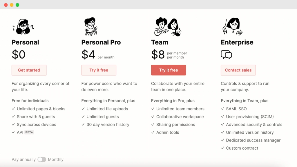Click checkmark beside Unlimited pages & blocks
Screen dimensions: 297x167
click(x=13, y=109)
